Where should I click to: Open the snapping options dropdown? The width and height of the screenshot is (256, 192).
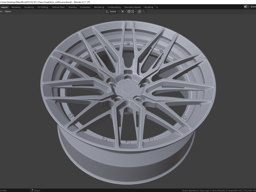click(134, 11)
